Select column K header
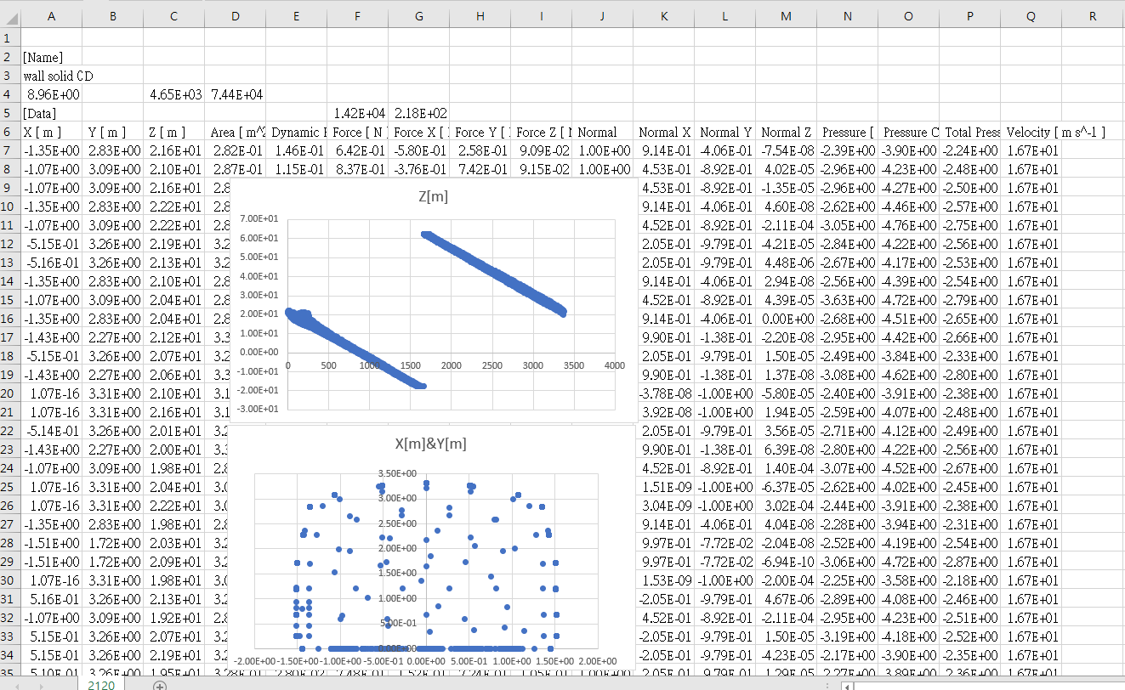Viewport: 1125px width, 690px height. click(663, 16)
